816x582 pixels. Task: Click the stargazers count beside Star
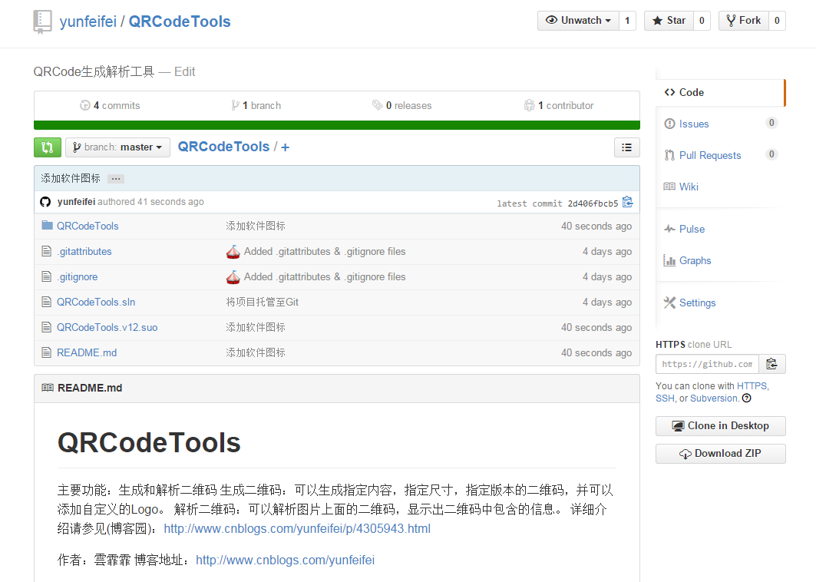tap(702, 20)
